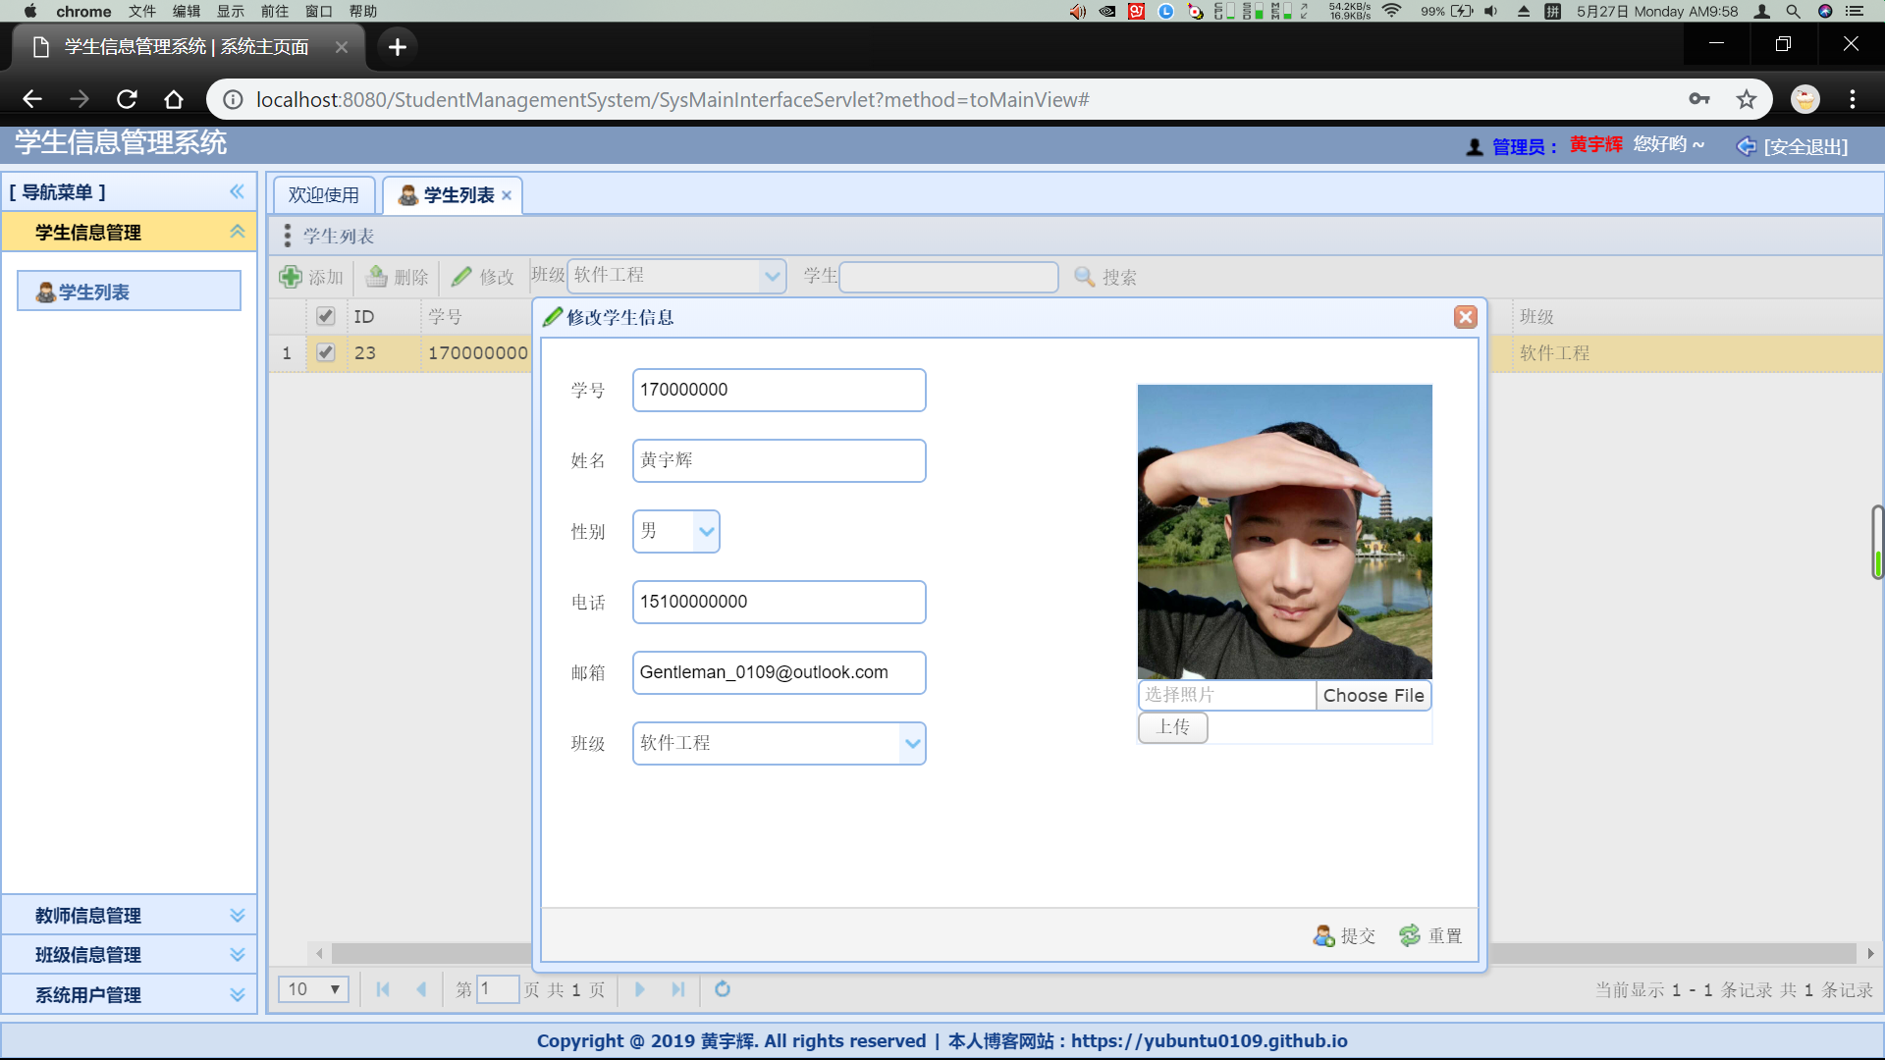1885x1060 pixels.
Task: Click the Choose File button
Action: [1373, 695]
